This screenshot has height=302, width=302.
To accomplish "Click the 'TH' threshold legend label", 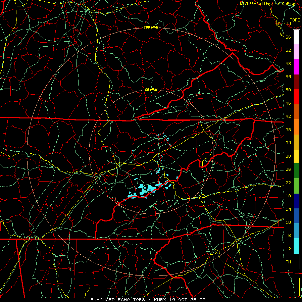I will pos(288,262).
